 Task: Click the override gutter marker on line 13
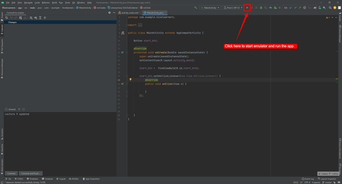(x=122, y=52)
